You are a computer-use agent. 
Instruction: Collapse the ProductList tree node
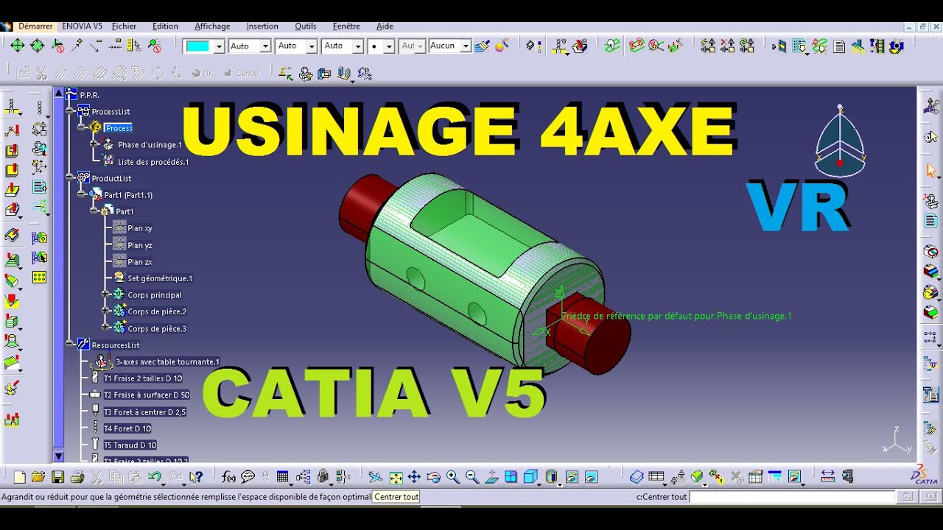pos(69,178)
